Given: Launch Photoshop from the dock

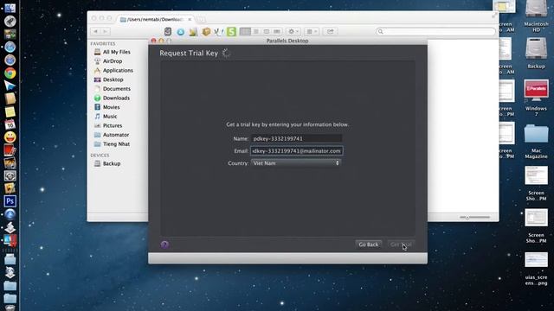Looking at the screenshot, I should click(10, 201).
